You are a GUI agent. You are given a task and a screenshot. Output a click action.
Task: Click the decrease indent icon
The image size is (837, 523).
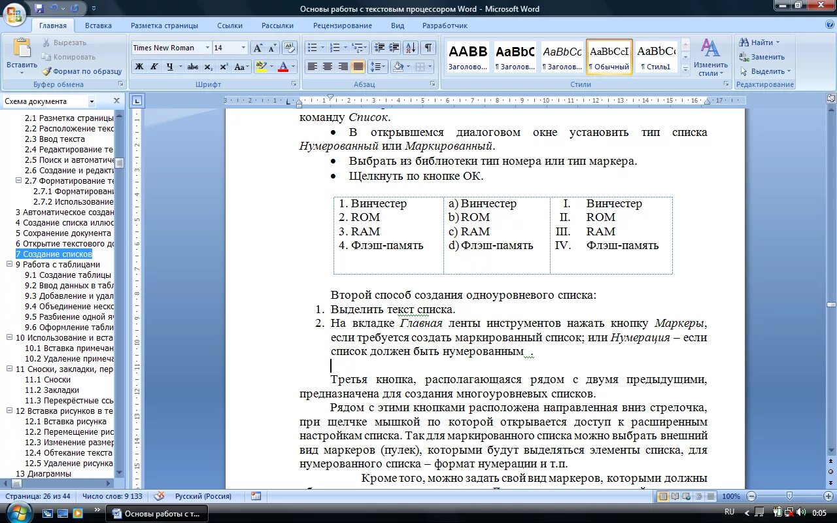(379, 48)
